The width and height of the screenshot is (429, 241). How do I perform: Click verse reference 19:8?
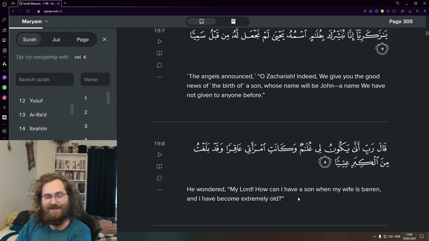160,144
